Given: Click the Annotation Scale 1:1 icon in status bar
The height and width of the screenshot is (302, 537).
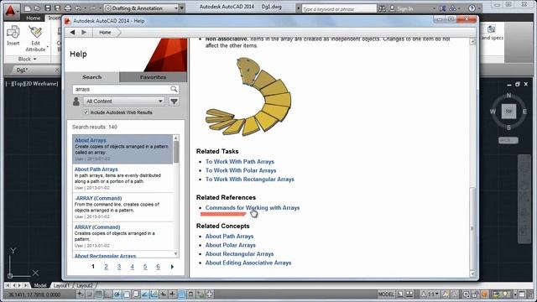Looking at the screenshot, I should [424, 294].
